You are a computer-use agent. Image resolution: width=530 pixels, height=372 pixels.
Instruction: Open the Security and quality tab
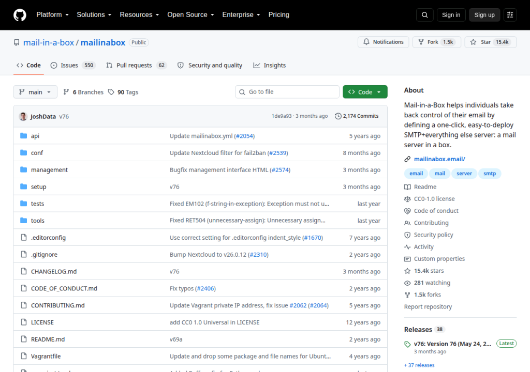pyautogui.click(x=210, y=65)
